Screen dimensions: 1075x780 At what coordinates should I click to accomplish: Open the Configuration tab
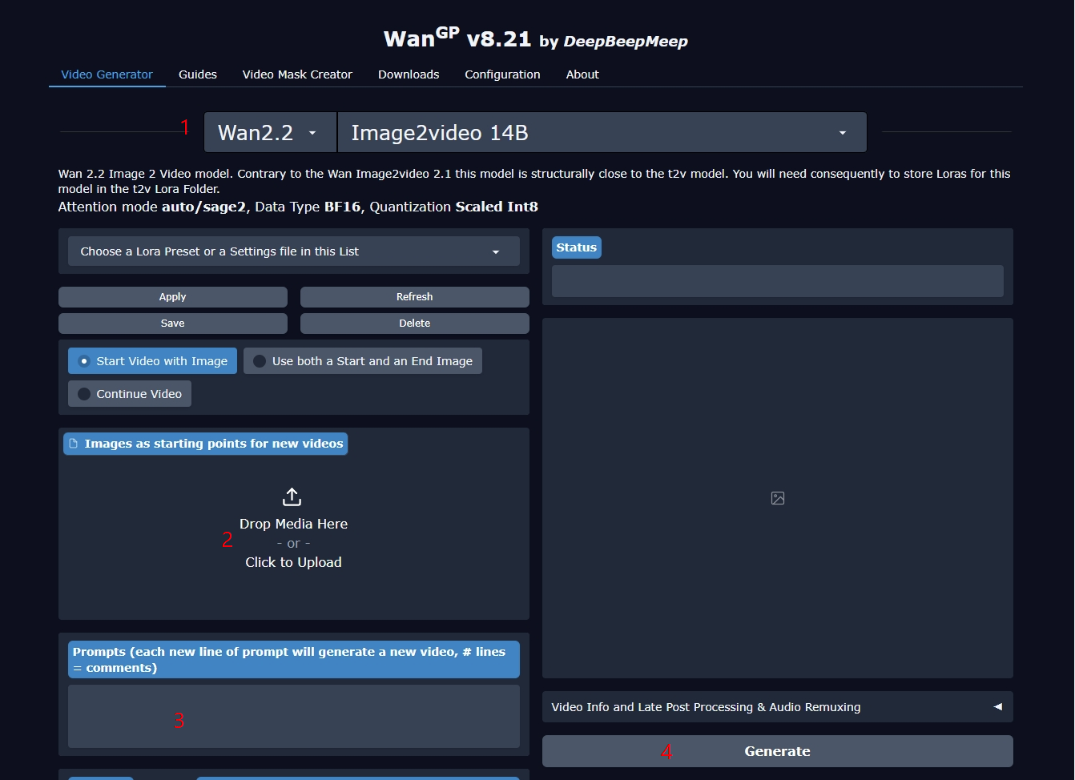coord(502,74)
